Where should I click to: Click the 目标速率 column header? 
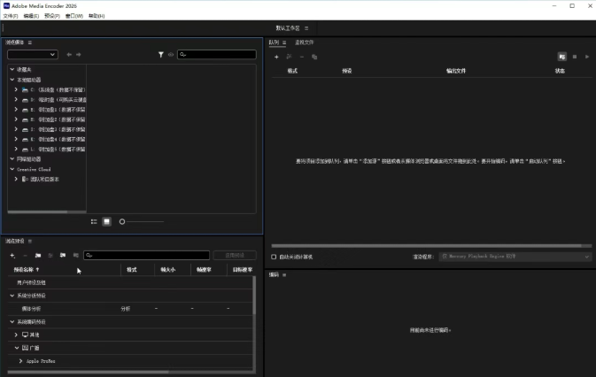tap(243, 270)
